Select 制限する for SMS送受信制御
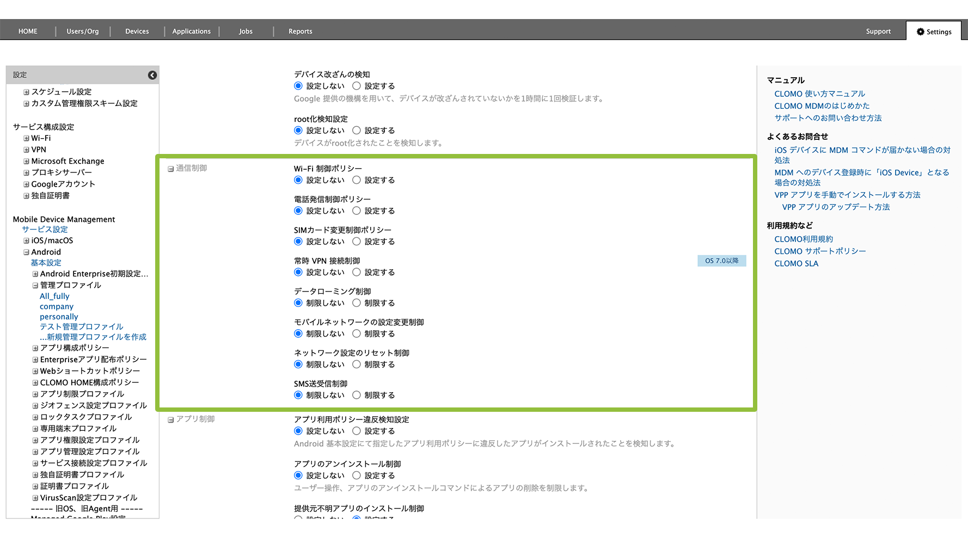 357,395
